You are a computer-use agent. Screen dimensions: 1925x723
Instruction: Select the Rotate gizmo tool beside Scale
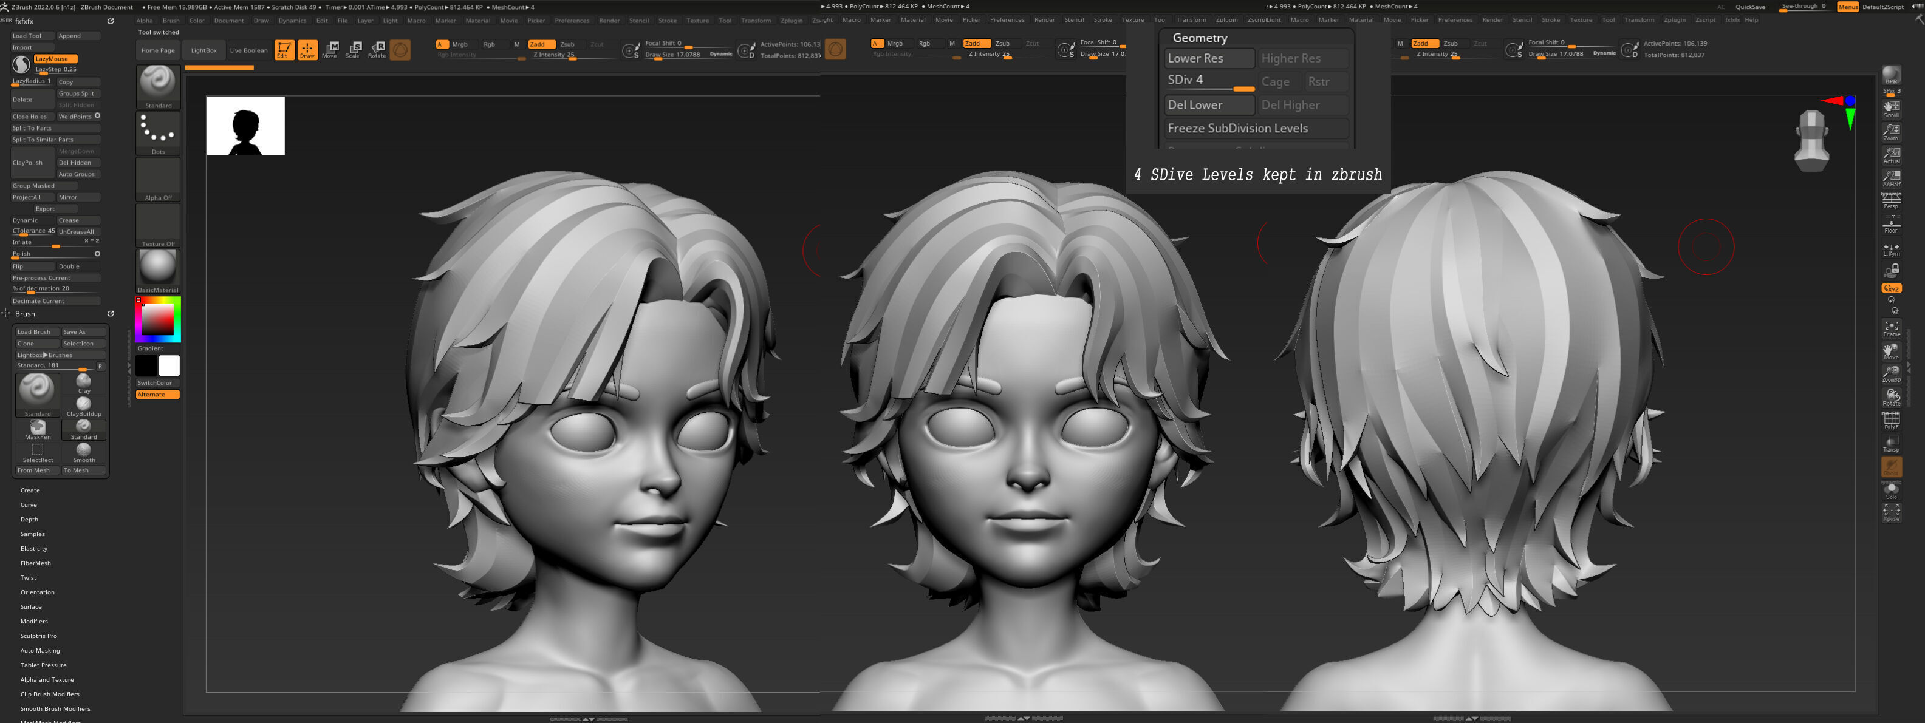377,50
